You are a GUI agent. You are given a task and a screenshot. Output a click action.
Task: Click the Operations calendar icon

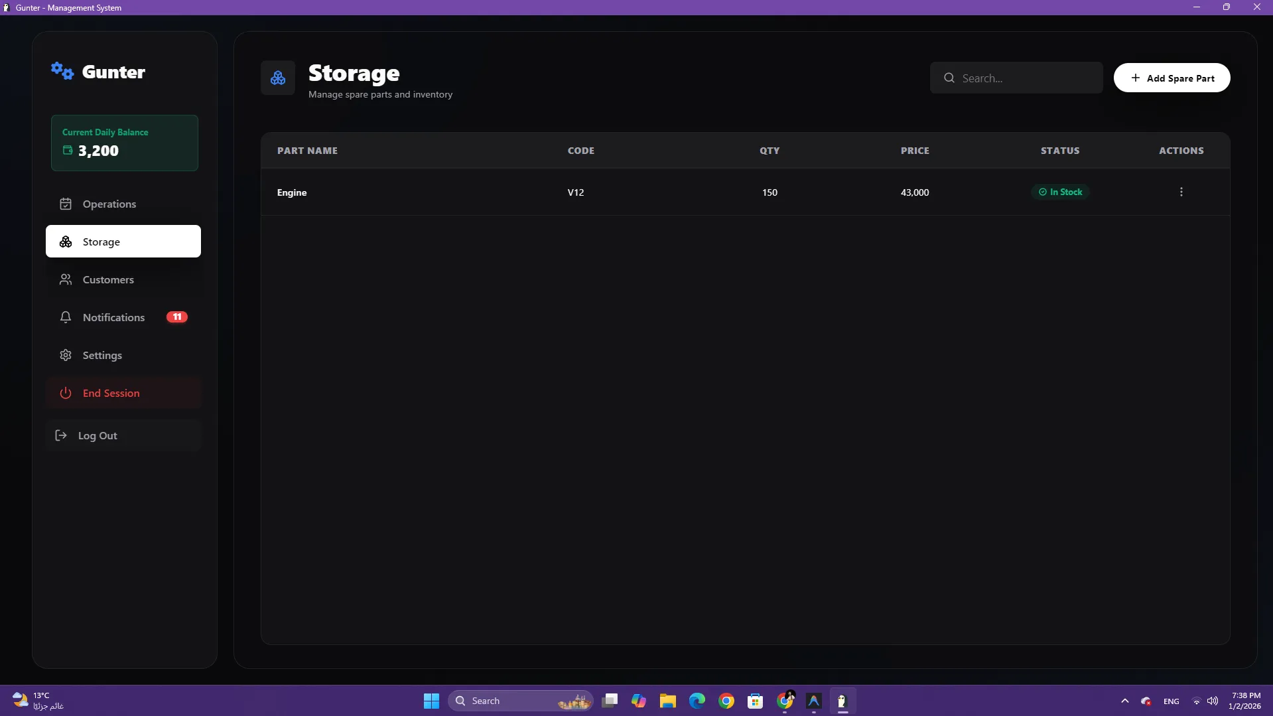pyautogui.click(x=66, y=204)
